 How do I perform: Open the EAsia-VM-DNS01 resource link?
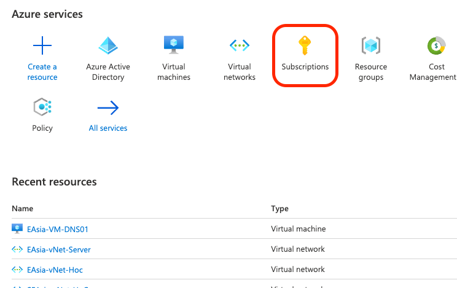58,230
